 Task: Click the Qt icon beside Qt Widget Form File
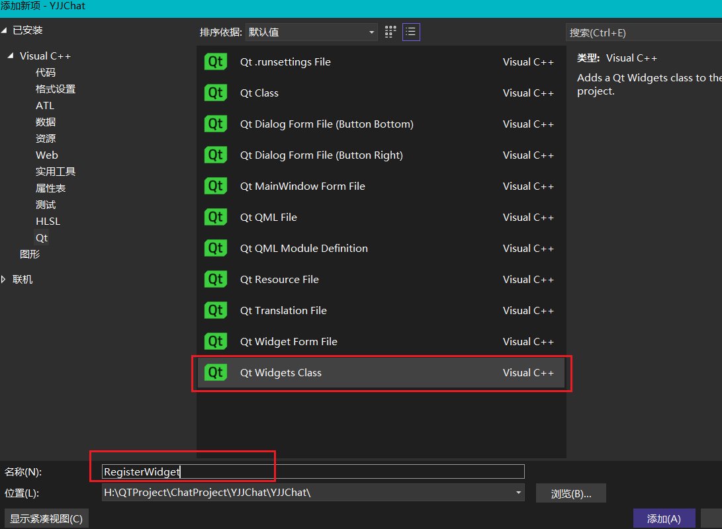pyautogui.click(x=216, y=341)
